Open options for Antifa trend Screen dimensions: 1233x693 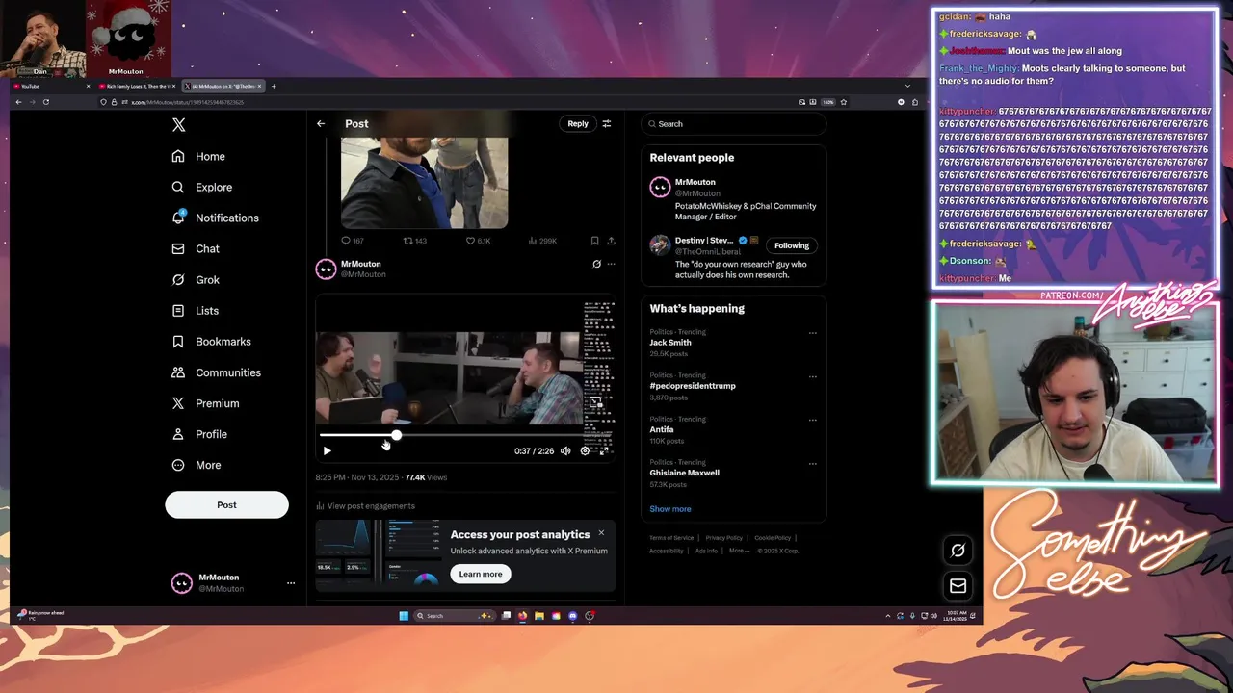click(x=812, y=420)
